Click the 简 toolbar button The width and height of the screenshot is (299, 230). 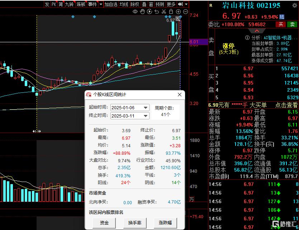61,4
